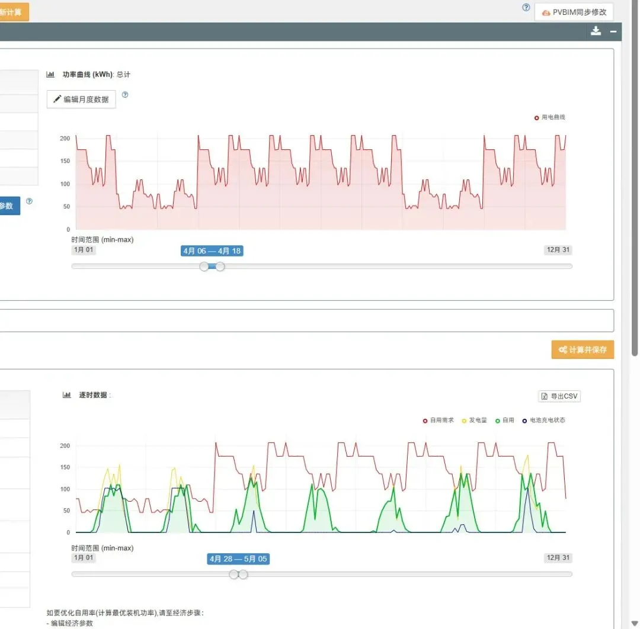Image resolution: width=640 pixels, height=629 pixels.
Task: Click the blue 参数 button
Action: coord(9,206)
